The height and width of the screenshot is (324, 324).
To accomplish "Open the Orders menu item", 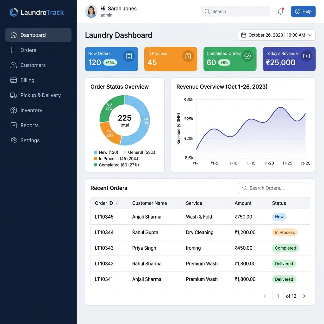I will click(38, 50).
